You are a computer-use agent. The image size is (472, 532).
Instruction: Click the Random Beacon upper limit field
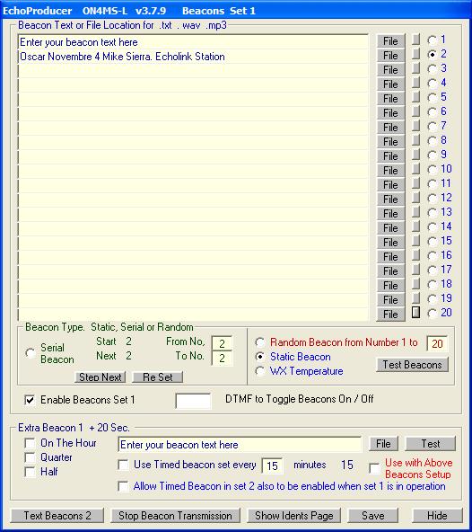coord(437,343)
